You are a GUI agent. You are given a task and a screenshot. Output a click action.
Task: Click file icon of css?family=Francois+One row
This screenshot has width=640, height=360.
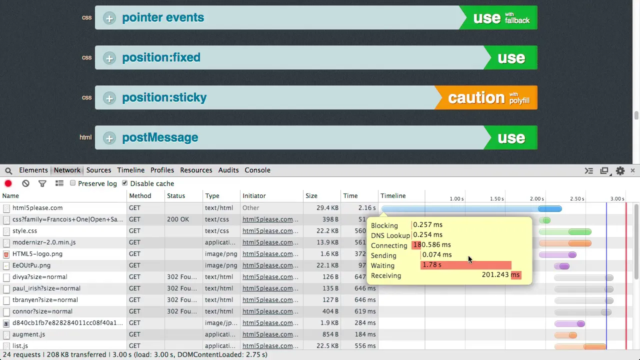click(6, 219)
